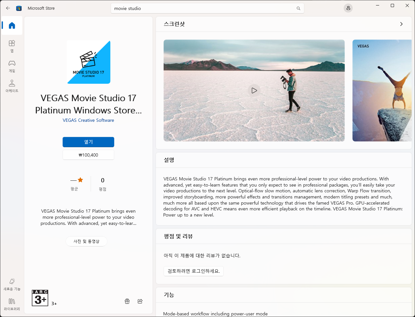Click the 설명 section heading
This screenshot has height=317, width=415.
[169, 160]
